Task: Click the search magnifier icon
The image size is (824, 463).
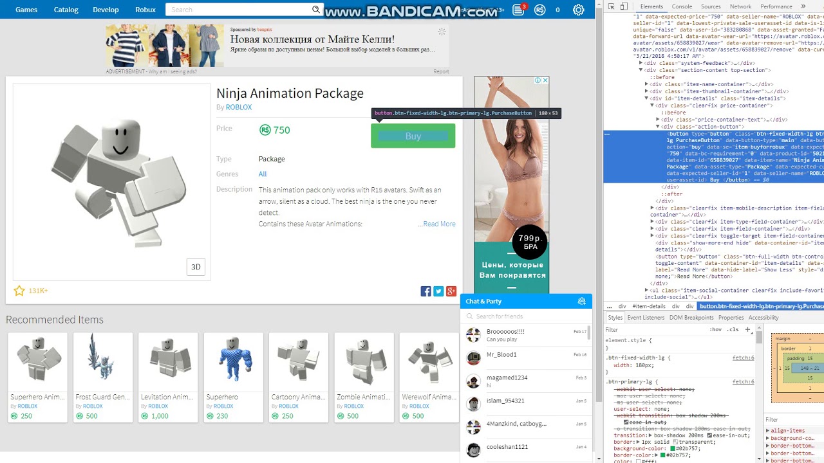Action: pyautogui.click(x=315, y=10)
